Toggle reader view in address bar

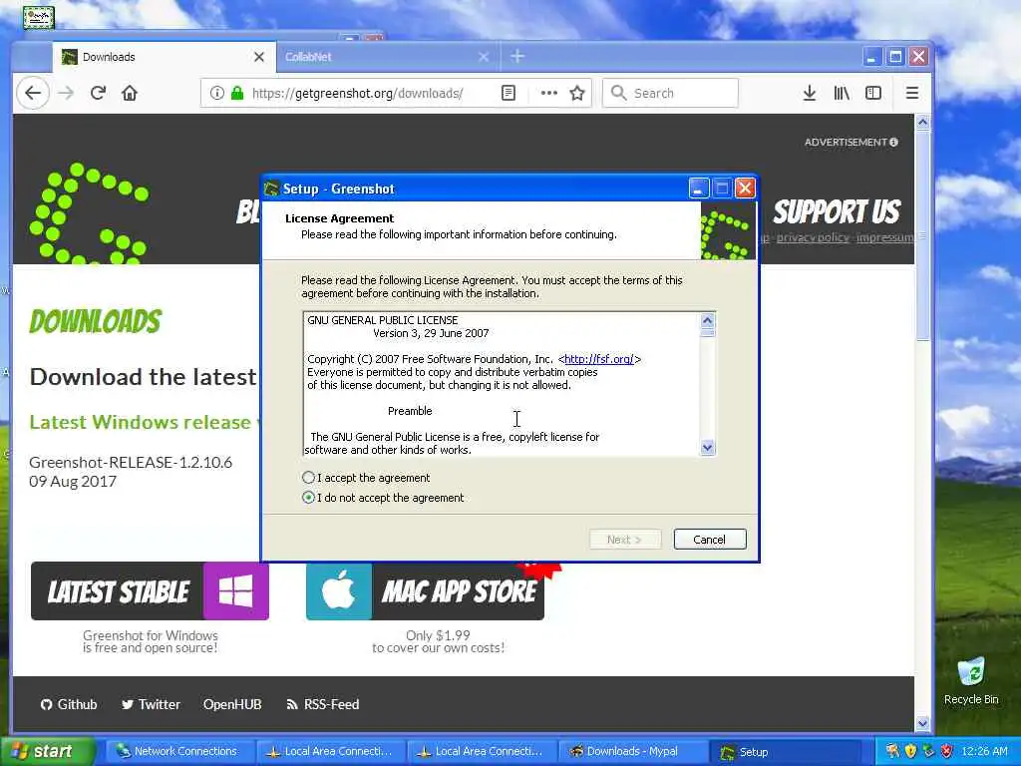point(509,93)
